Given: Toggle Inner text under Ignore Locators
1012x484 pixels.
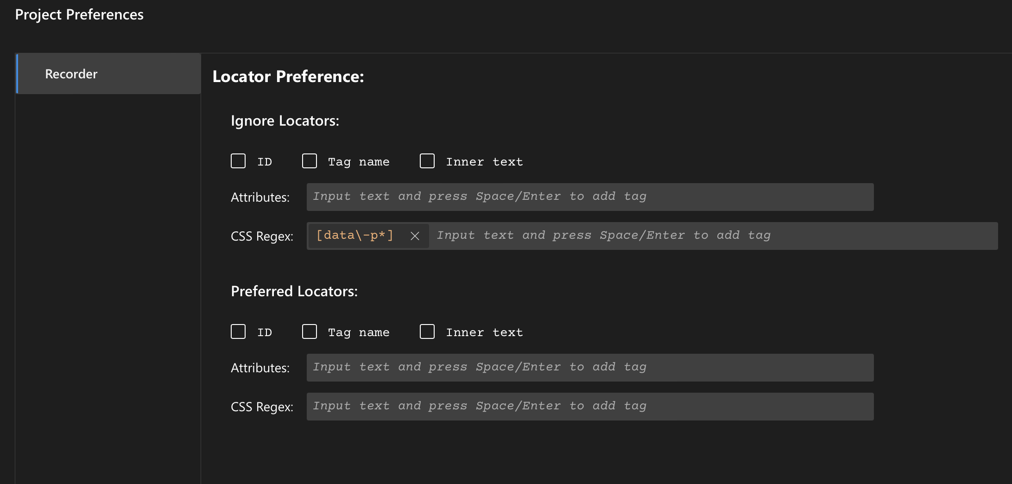Looking at the screenshot, I should [427, 161].
